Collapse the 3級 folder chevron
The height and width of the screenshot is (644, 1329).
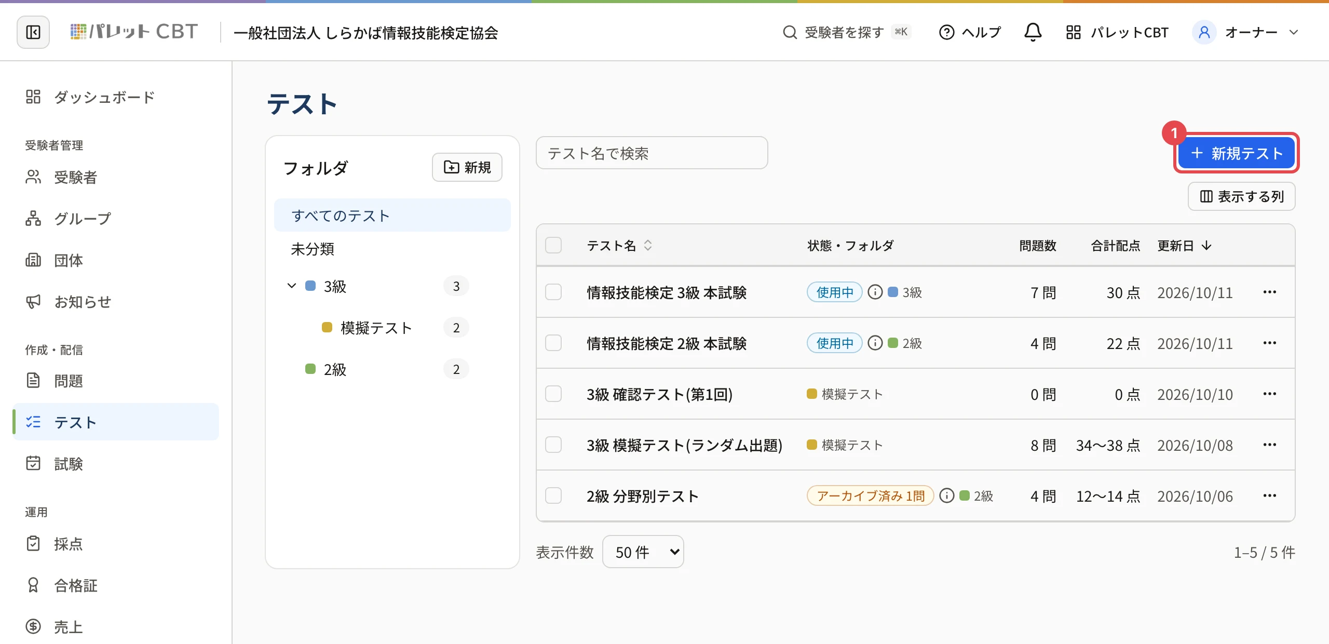292,286
